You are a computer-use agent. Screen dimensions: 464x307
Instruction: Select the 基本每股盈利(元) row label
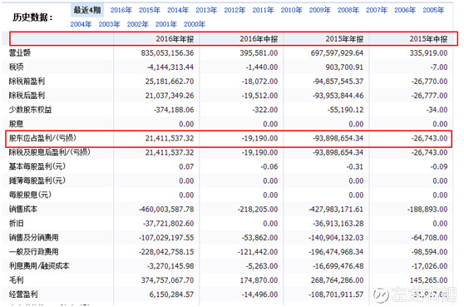(x=37, y=166)
